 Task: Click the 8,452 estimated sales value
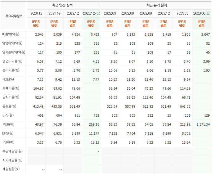95,34
